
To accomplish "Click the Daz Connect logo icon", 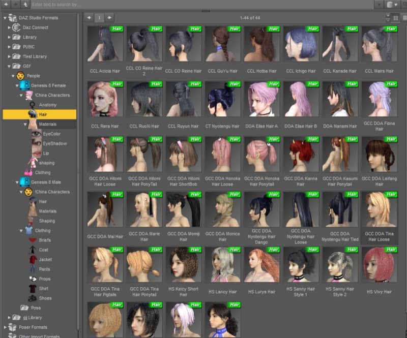I will pyautogui.click(x=16, y=27).
